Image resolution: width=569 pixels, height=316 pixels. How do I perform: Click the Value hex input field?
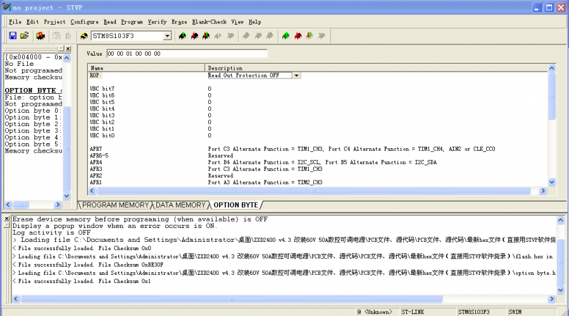(187, 54)
